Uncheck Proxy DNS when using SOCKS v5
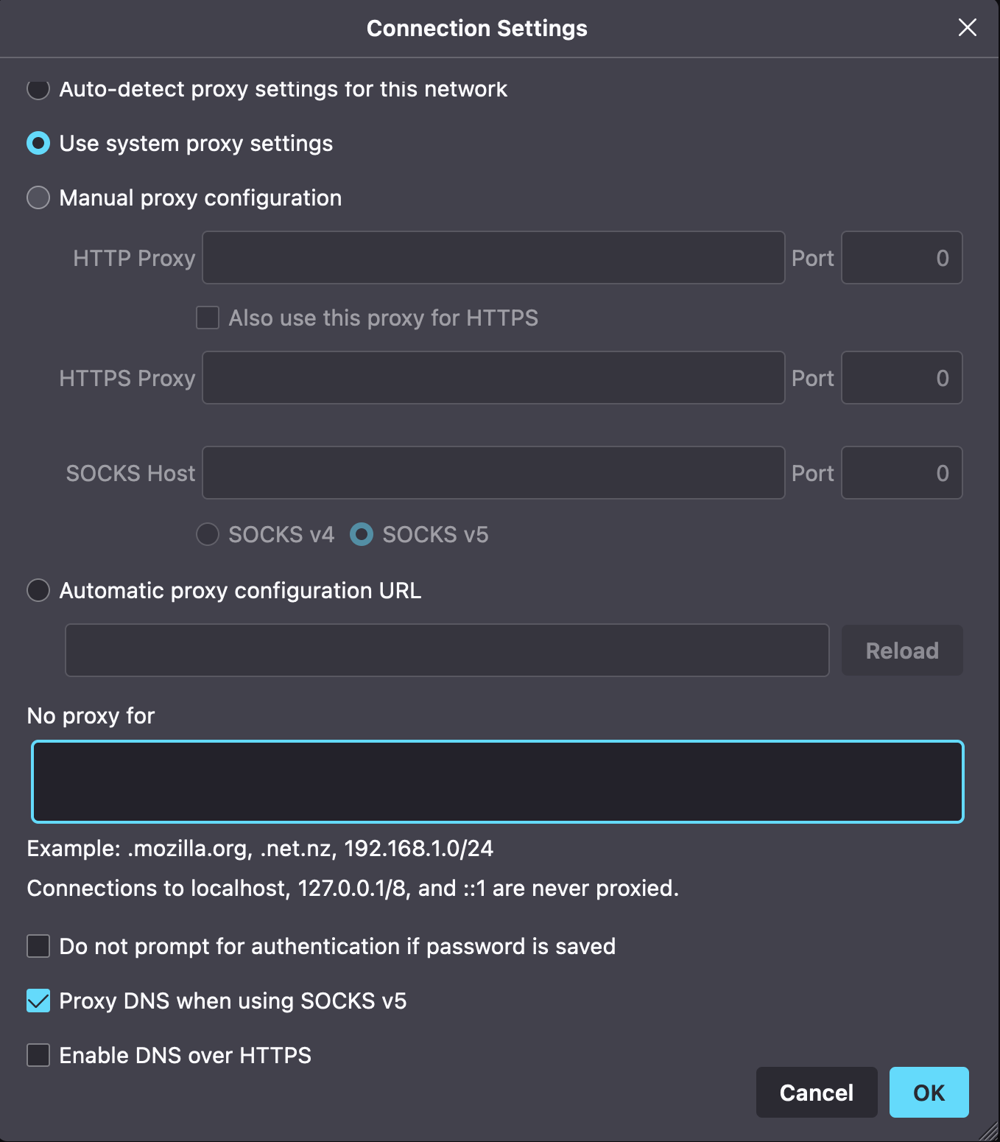This screenshot has height=1142, width=1000. pyautogui.click(x=38, y=1001)
